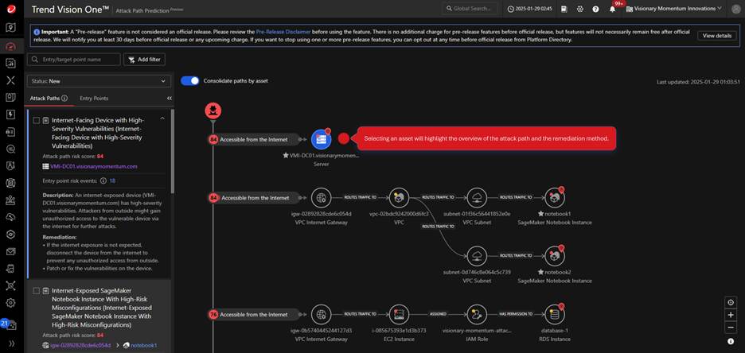Select i-085675393e1d3b373 EC2 Instance node
745x353 pixels.
click(x=399, y=314)
